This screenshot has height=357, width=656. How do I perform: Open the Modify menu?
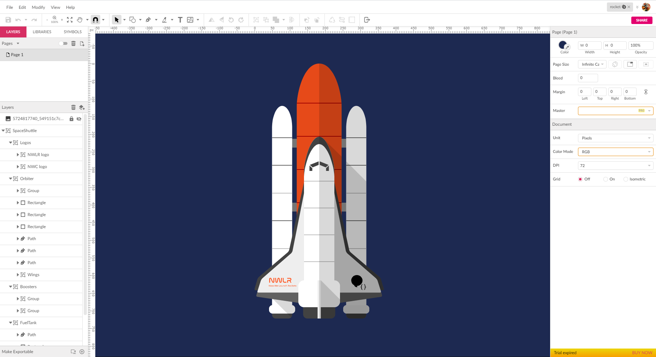[38, 7]
